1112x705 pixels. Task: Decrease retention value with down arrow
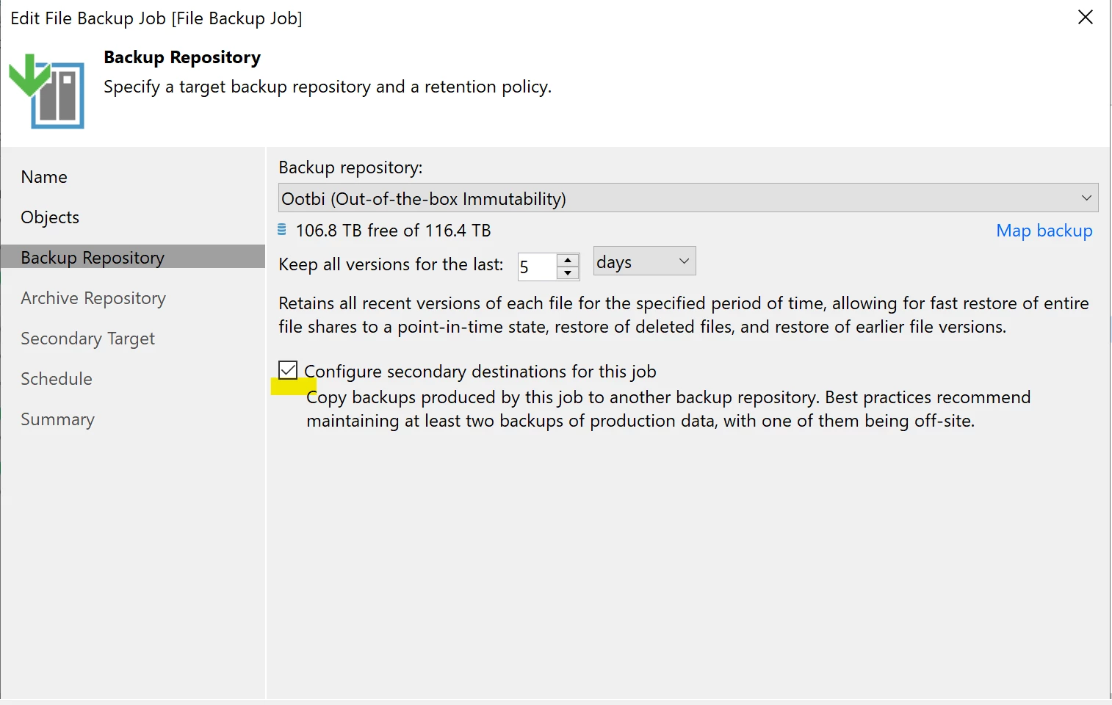568,273
